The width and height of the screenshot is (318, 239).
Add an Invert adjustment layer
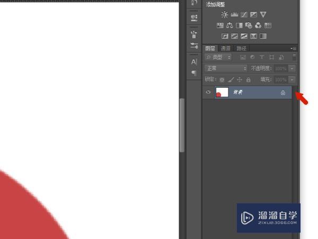point(225,36)
